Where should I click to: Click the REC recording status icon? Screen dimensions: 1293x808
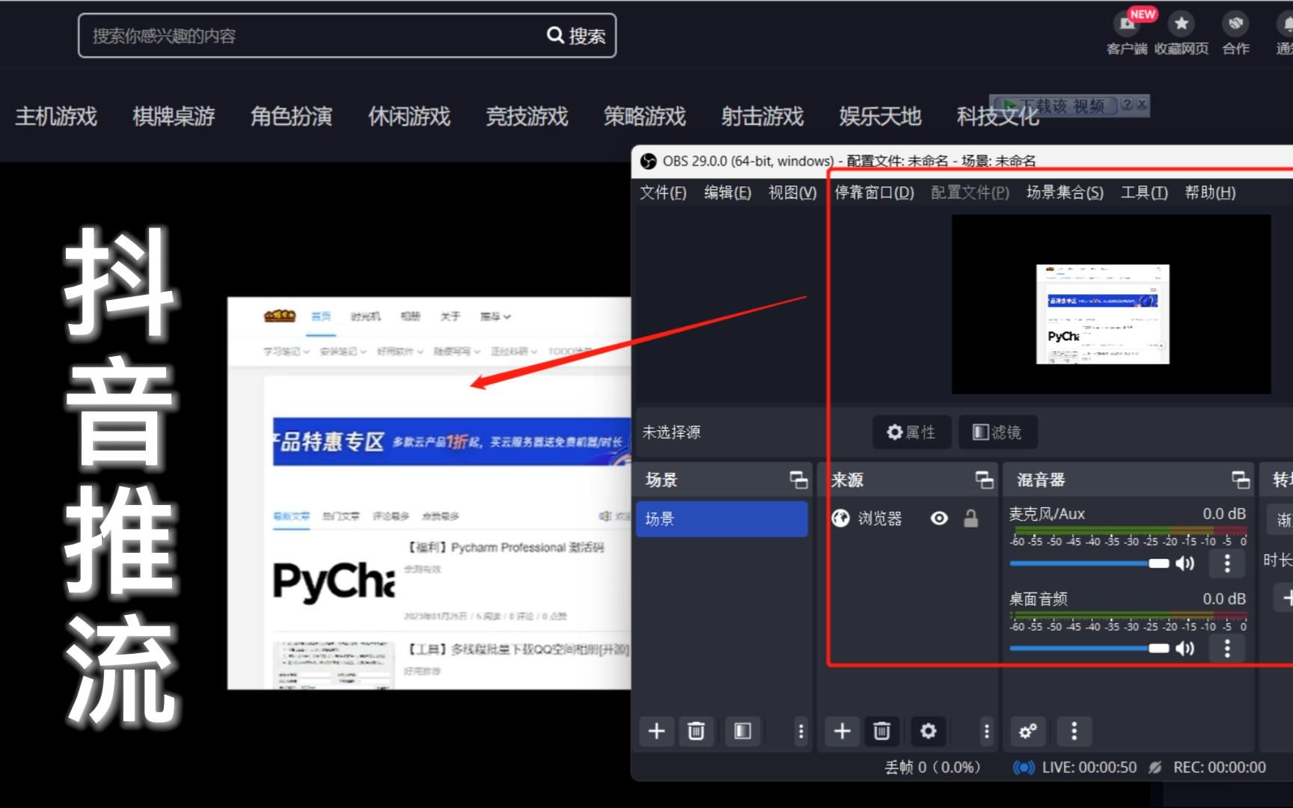point(1155,768)
